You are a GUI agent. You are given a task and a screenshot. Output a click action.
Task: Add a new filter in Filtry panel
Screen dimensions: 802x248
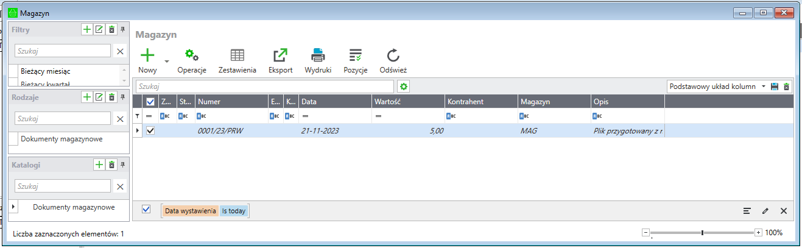click(x=87, y=29)
